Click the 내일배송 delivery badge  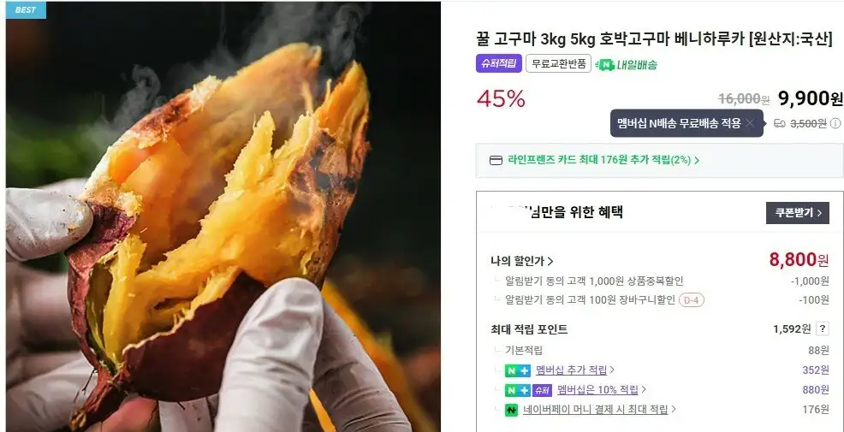tap(627, 64)
